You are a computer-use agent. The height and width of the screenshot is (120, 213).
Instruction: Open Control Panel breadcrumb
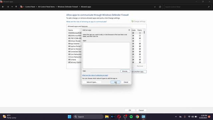point(30,7)
